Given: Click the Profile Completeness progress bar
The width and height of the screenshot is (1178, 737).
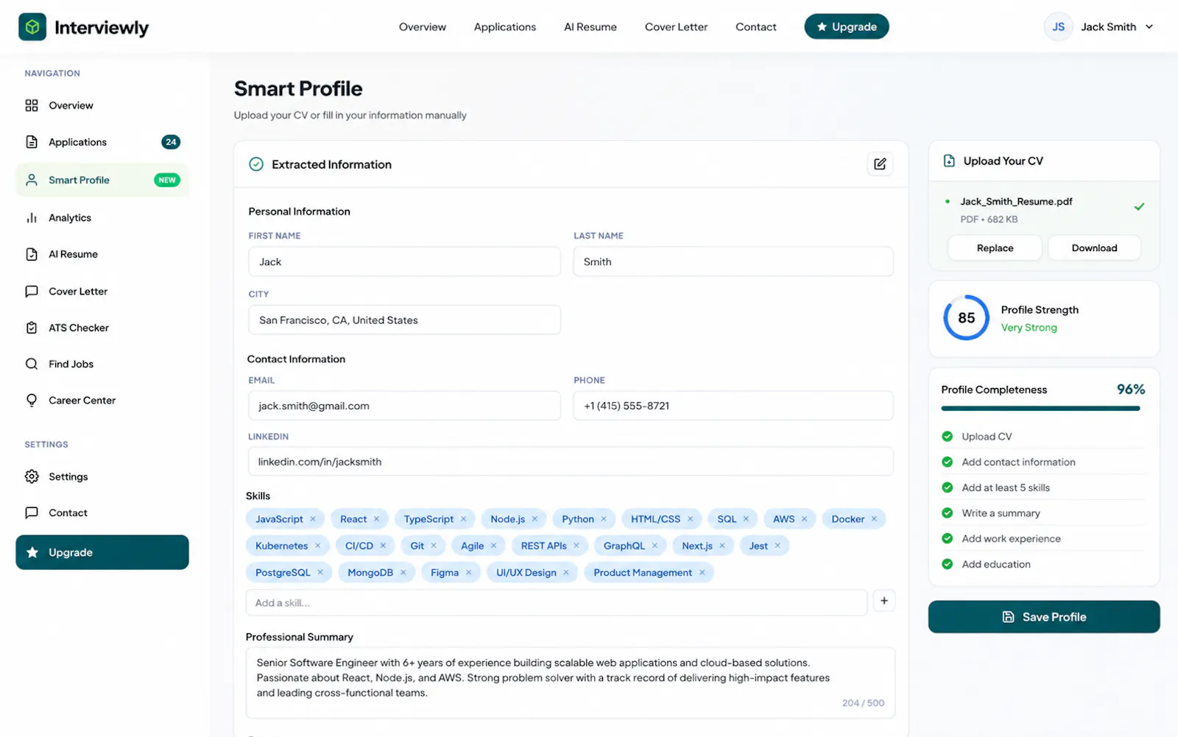Looking at the screenshot, I should click(1040, 409).
